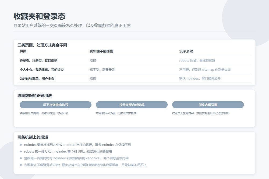This screenshot has width=269, height=179.
Task: Click the 爬虫能不能抓到 column header
Action: 101,51
